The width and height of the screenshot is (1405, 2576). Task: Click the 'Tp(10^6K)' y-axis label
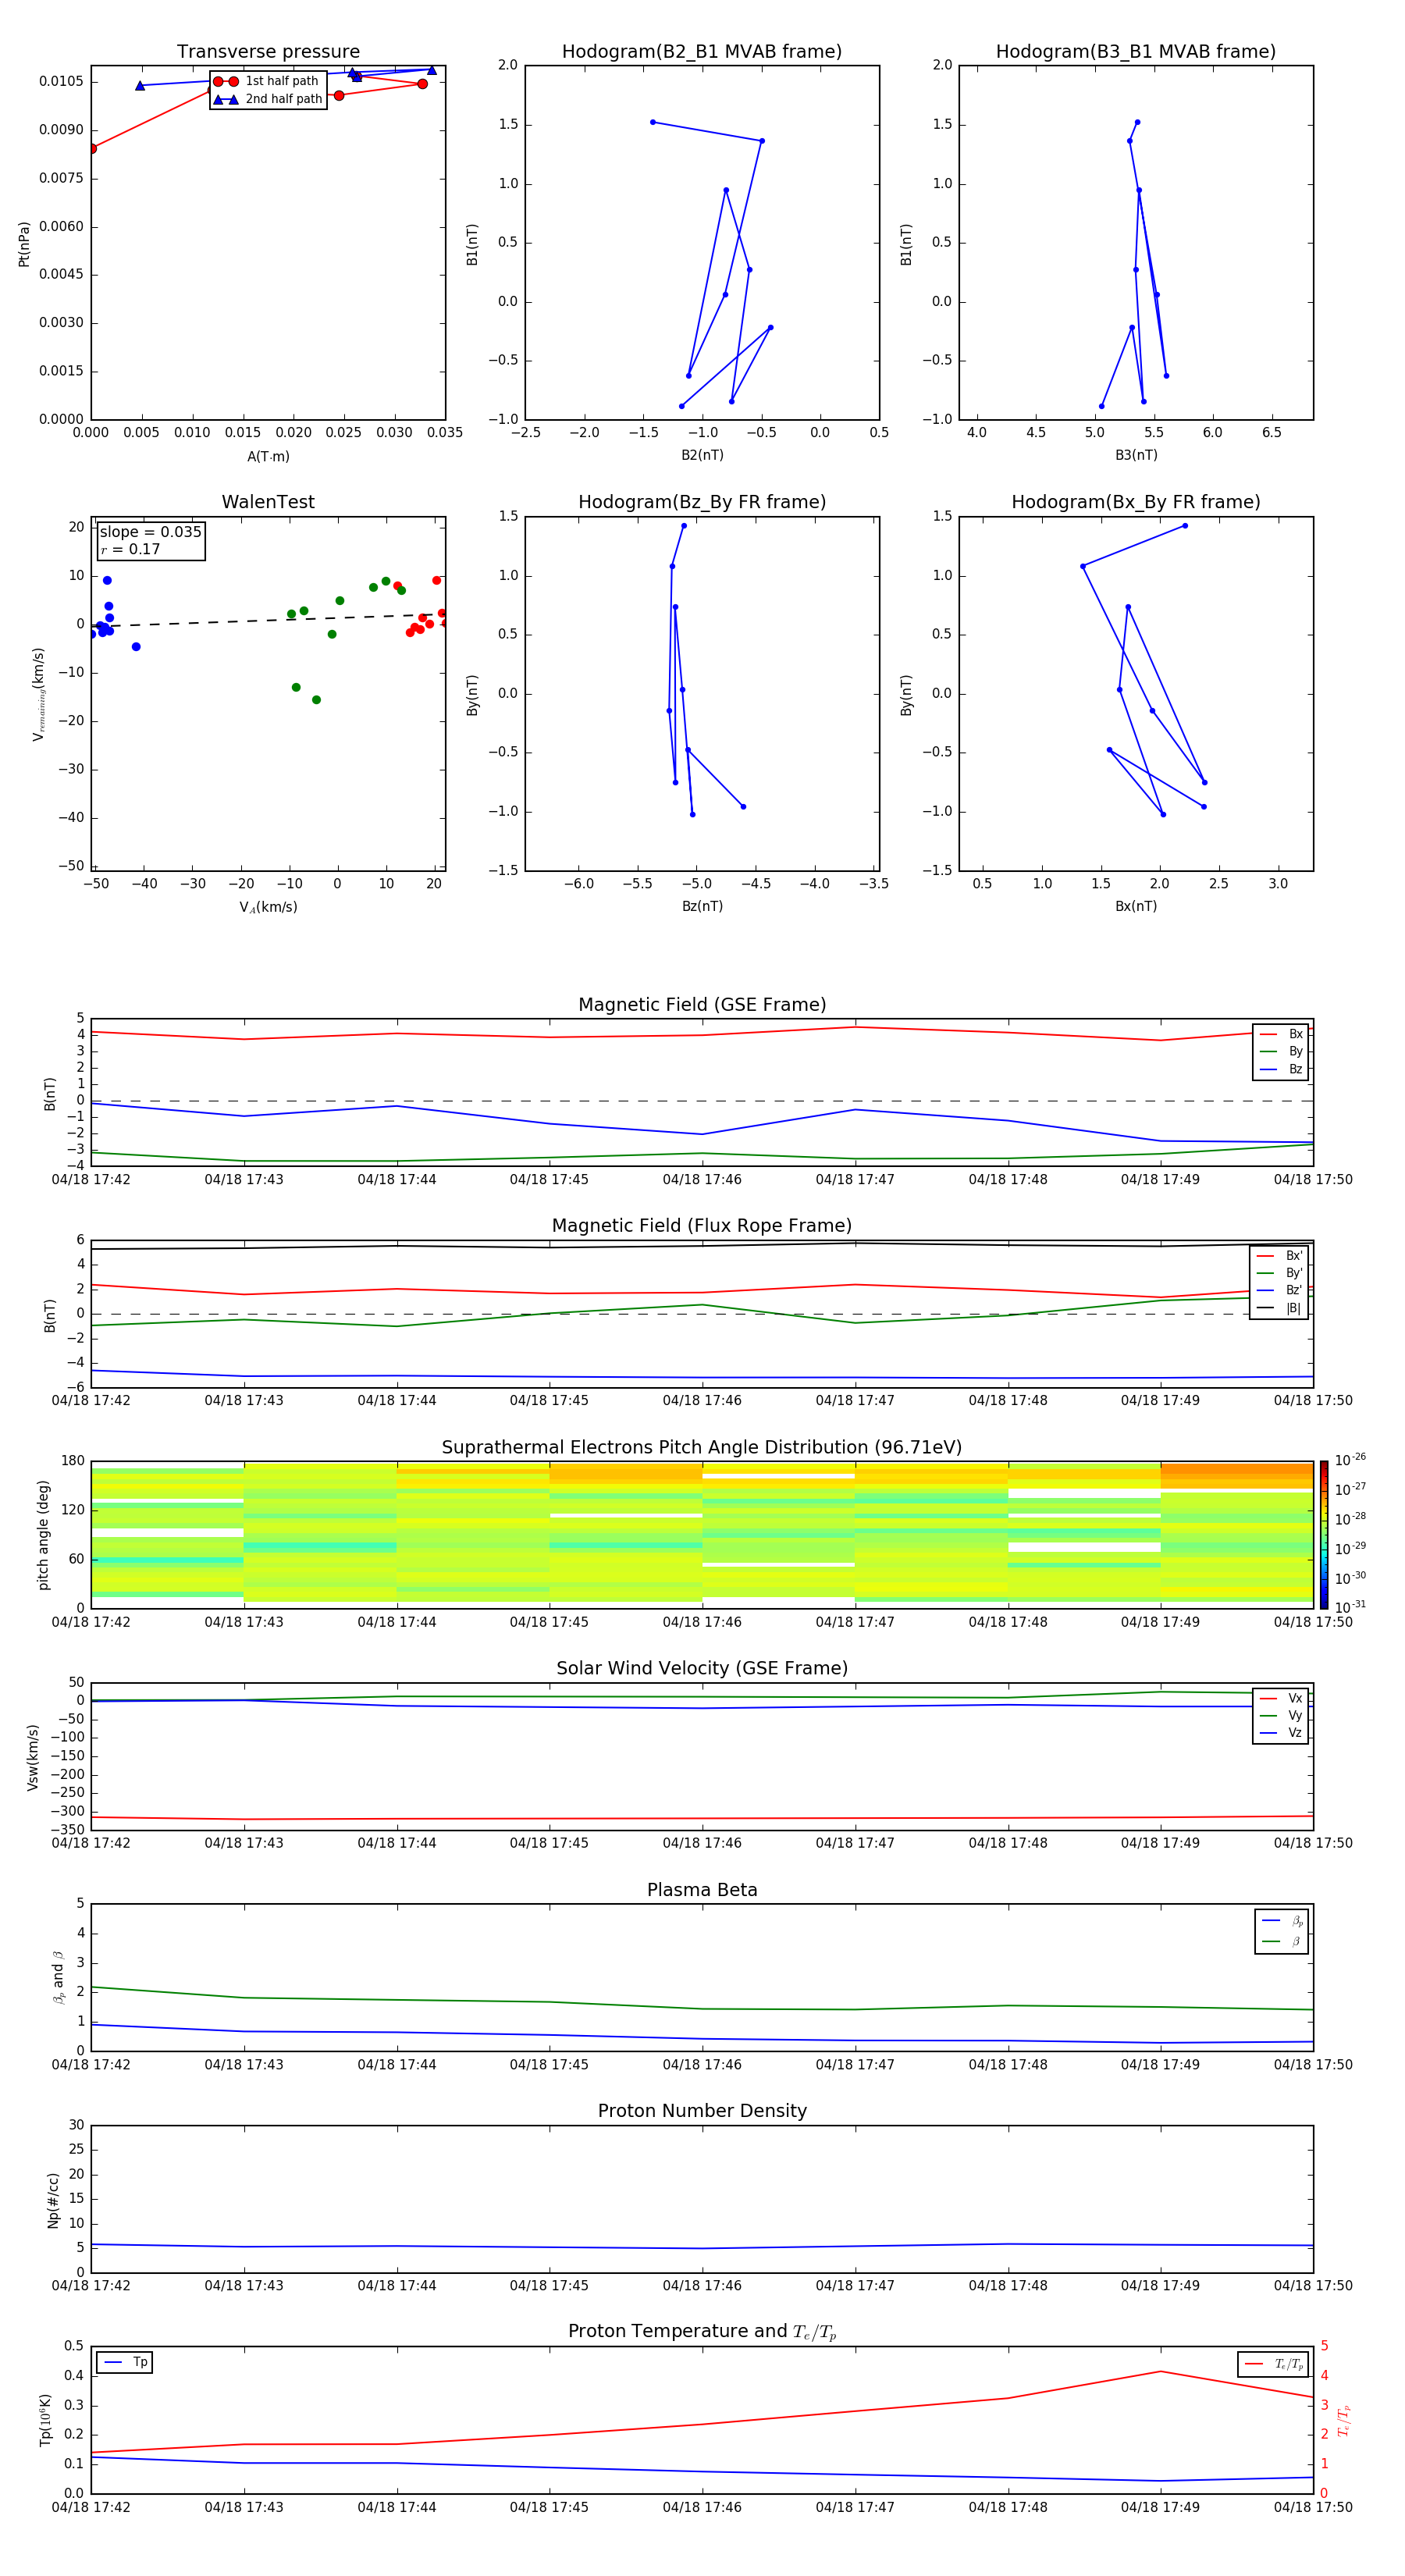(45, 2420)
